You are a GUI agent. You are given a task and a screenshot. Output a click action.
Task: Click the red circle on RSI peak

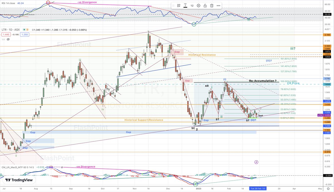pos(48,3)
